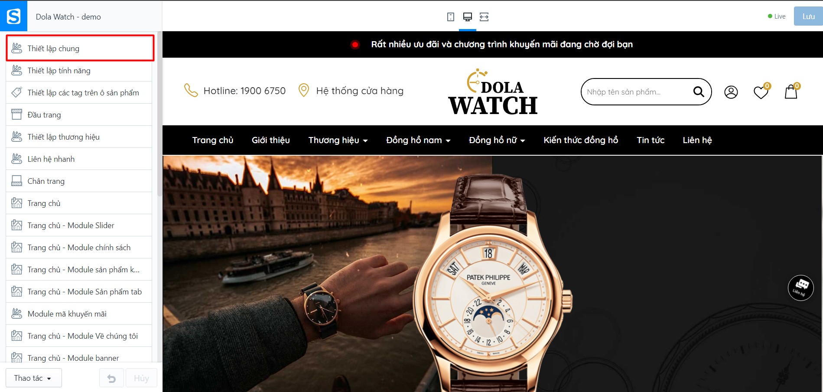Click the Sapo S logo icon
Image resolution: width=823 pixels, height=392 pixels.
pos(13,16)
